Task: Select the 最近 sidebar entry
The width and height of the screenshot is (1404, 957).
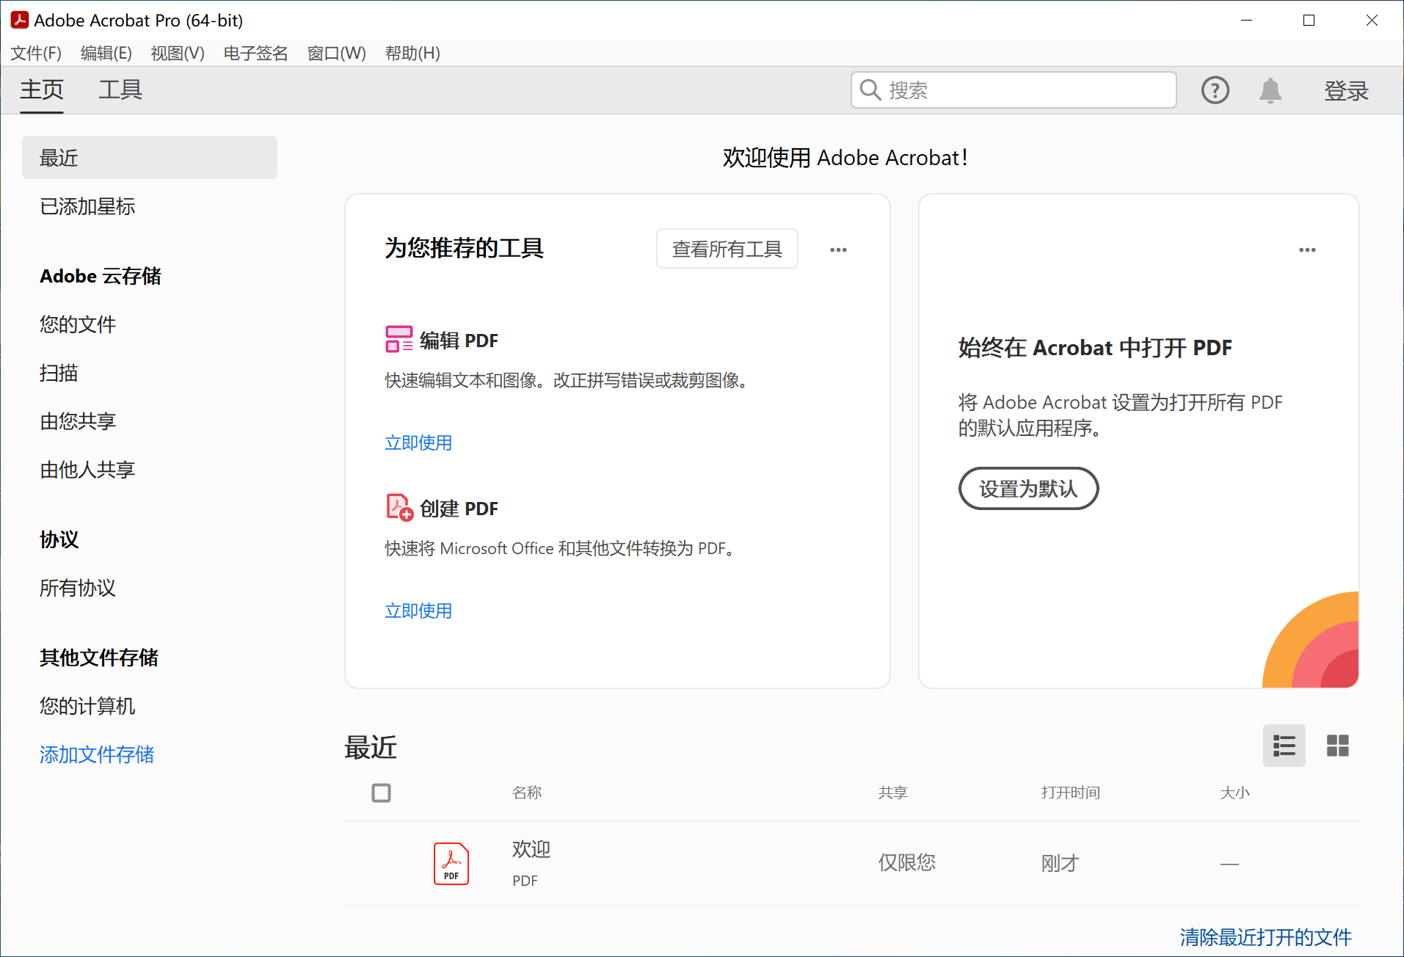Action: [x=59, y=157]
